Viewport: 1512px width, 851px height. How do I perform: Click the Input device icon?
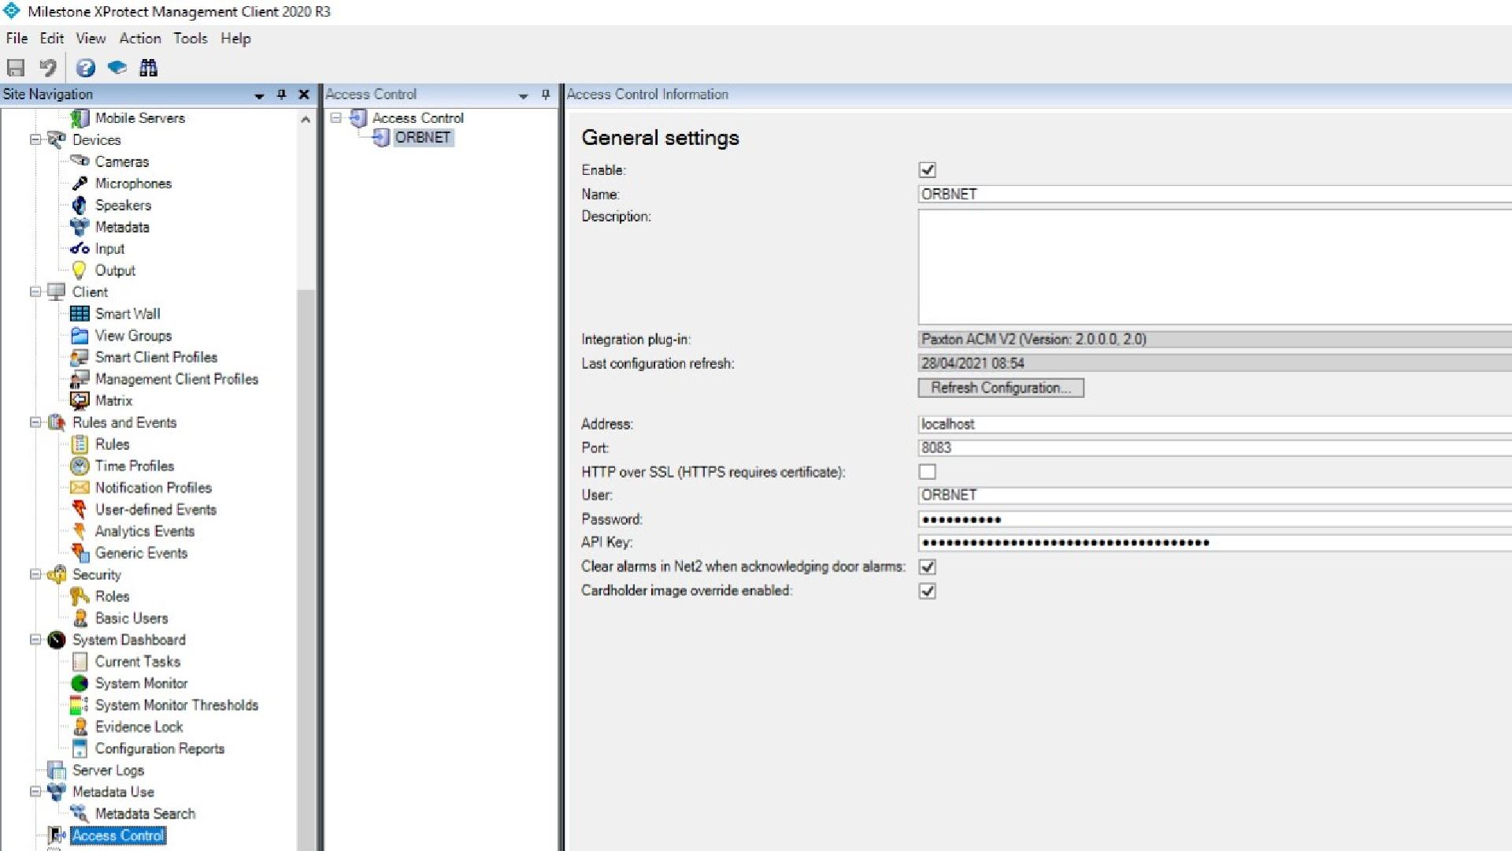tap(80, 249)
